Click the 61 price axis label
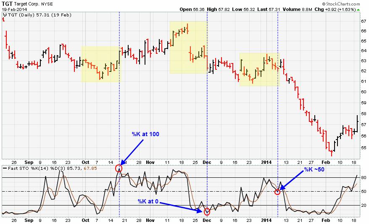Screen dimensions: 369x224 [364, 82]
